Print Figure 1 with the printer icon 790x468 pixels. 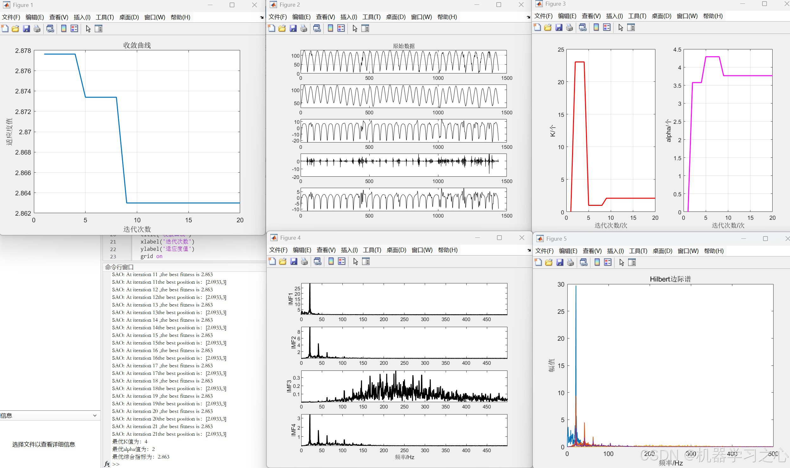[x=37, y=29]
